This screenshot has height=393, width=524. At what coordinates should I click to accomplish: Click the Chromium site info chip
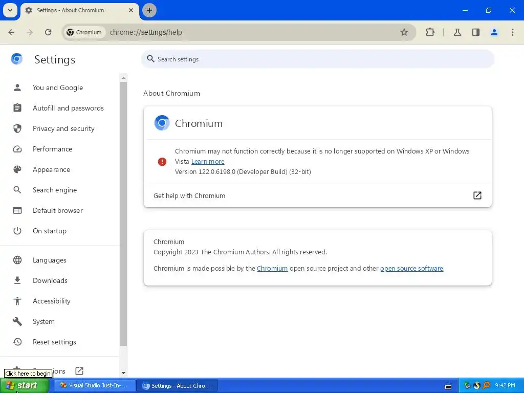pyautogui.click(x=84, y=32)
